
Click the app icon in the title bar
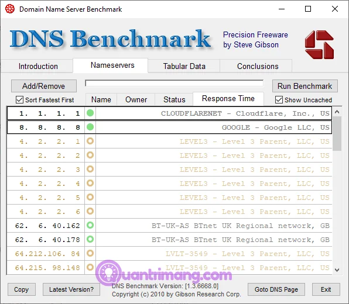coord(10,9)
